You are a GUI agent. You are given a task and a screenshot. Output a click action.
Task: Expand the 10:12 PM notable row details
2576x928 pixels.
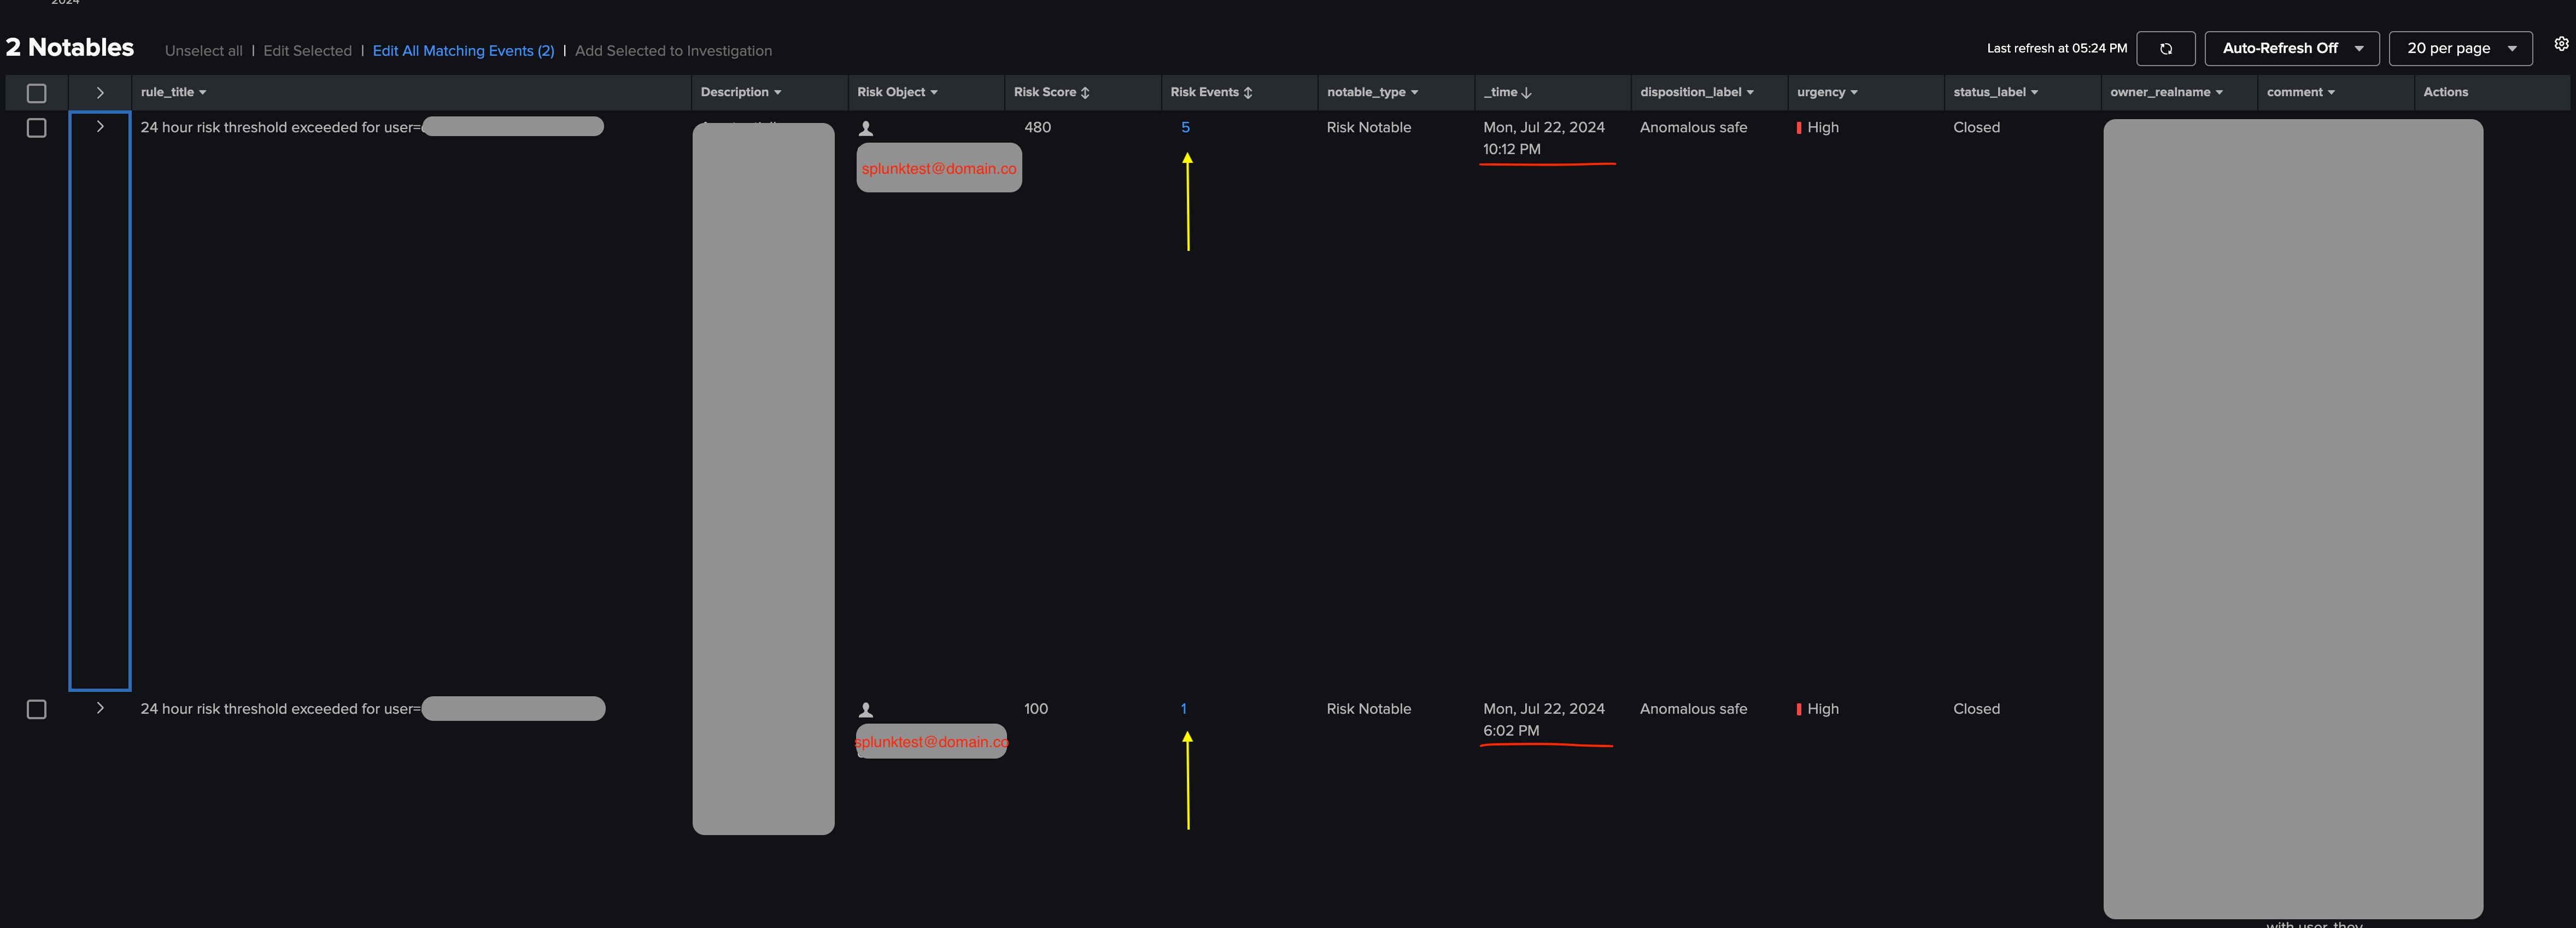[100, 126]
